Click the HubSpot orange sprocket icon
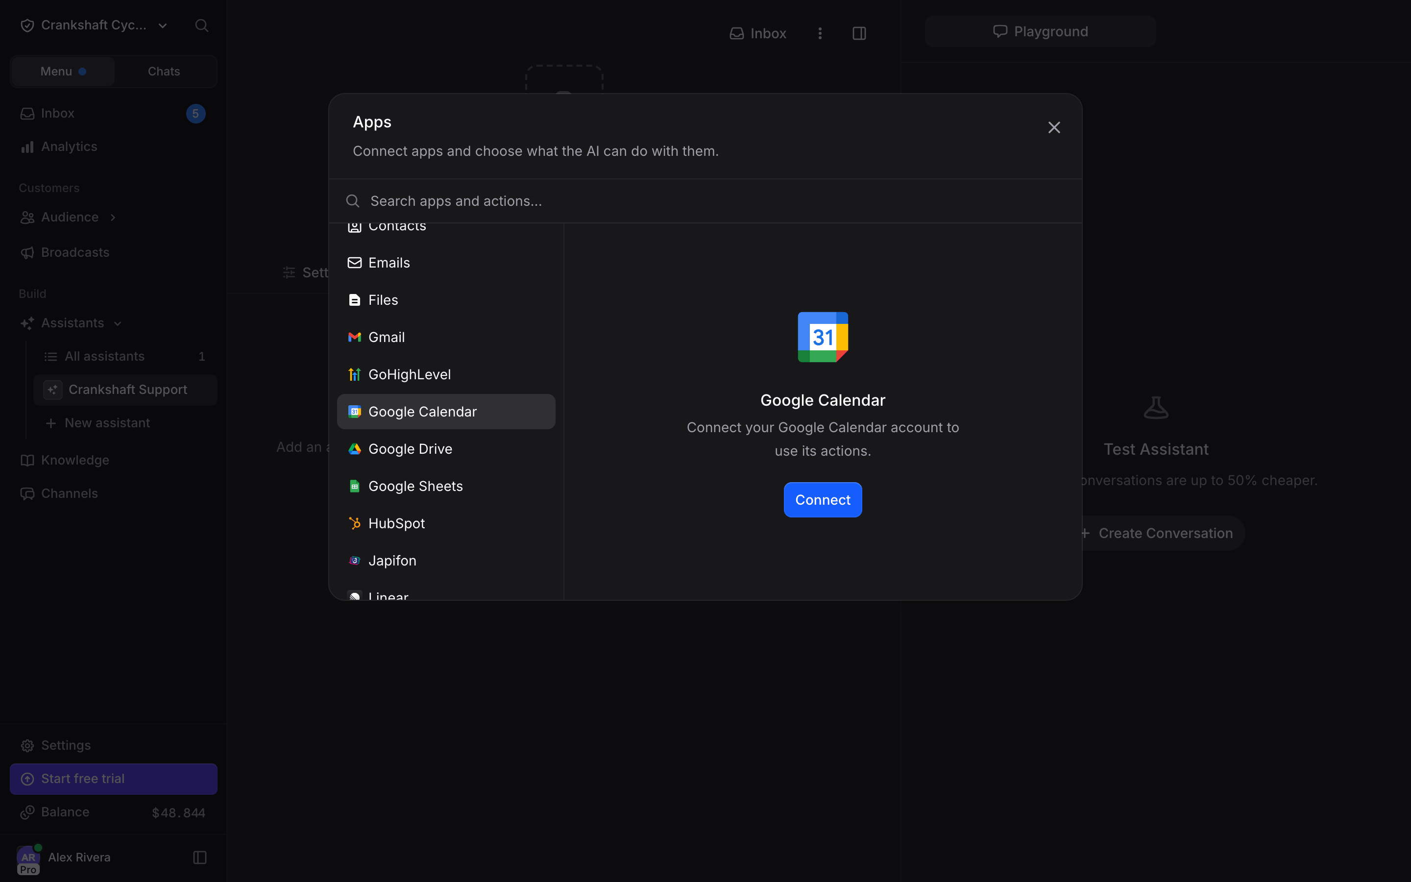The height and width of the screenshot is (882, 1411). click(355, 523)
